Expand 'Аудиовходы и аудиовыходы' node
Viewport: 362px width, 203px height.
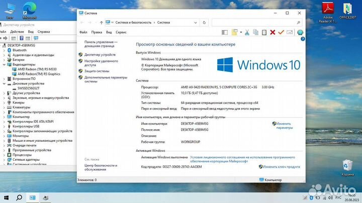[4, 55]
